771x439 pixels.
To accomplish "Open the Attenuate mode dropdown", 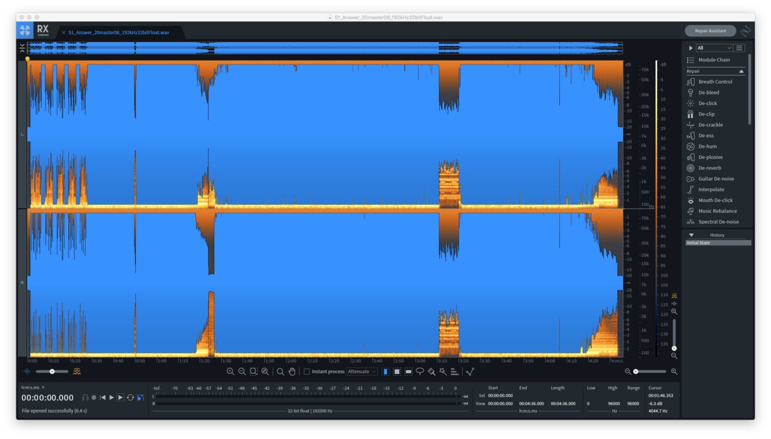I will pyautogui.click(x=362, y=371).
